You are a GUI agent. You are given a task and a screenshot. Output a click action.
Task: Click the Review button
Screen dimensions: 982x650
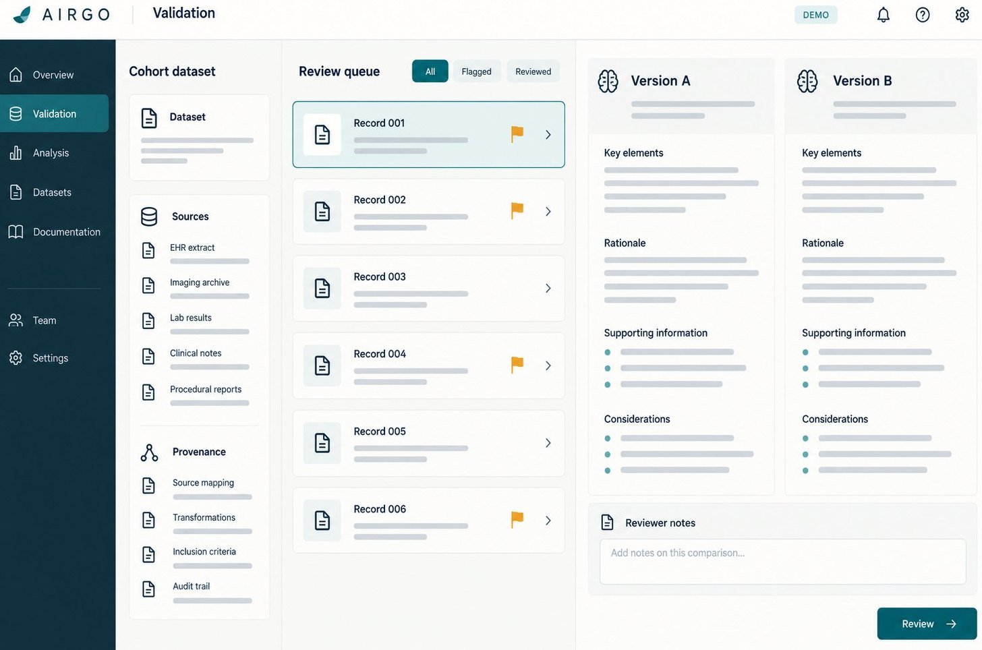point(927,624)
